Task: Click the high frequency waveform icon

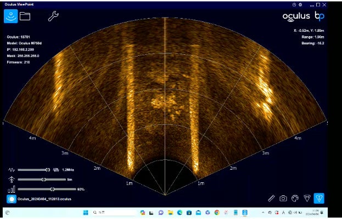Action: pos(56,170)
